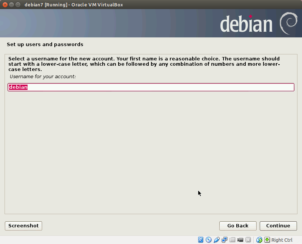Click the 'Username for your account:' label
The width and height of the screenshot is (302, 244).
click(x=43, y=77)
